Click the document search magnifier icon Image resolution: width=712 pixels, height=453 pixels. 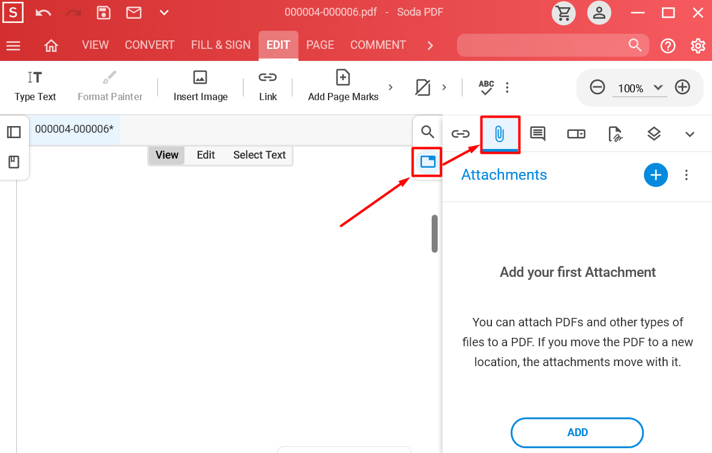[427, 131]
